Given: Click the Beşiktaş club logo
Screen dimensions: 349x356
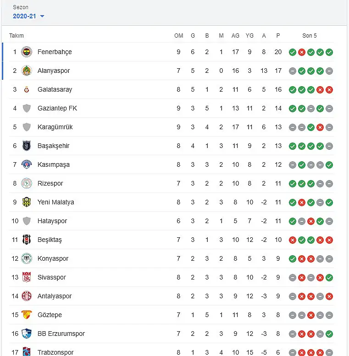Looking at the screenshot, I should 27,240.
